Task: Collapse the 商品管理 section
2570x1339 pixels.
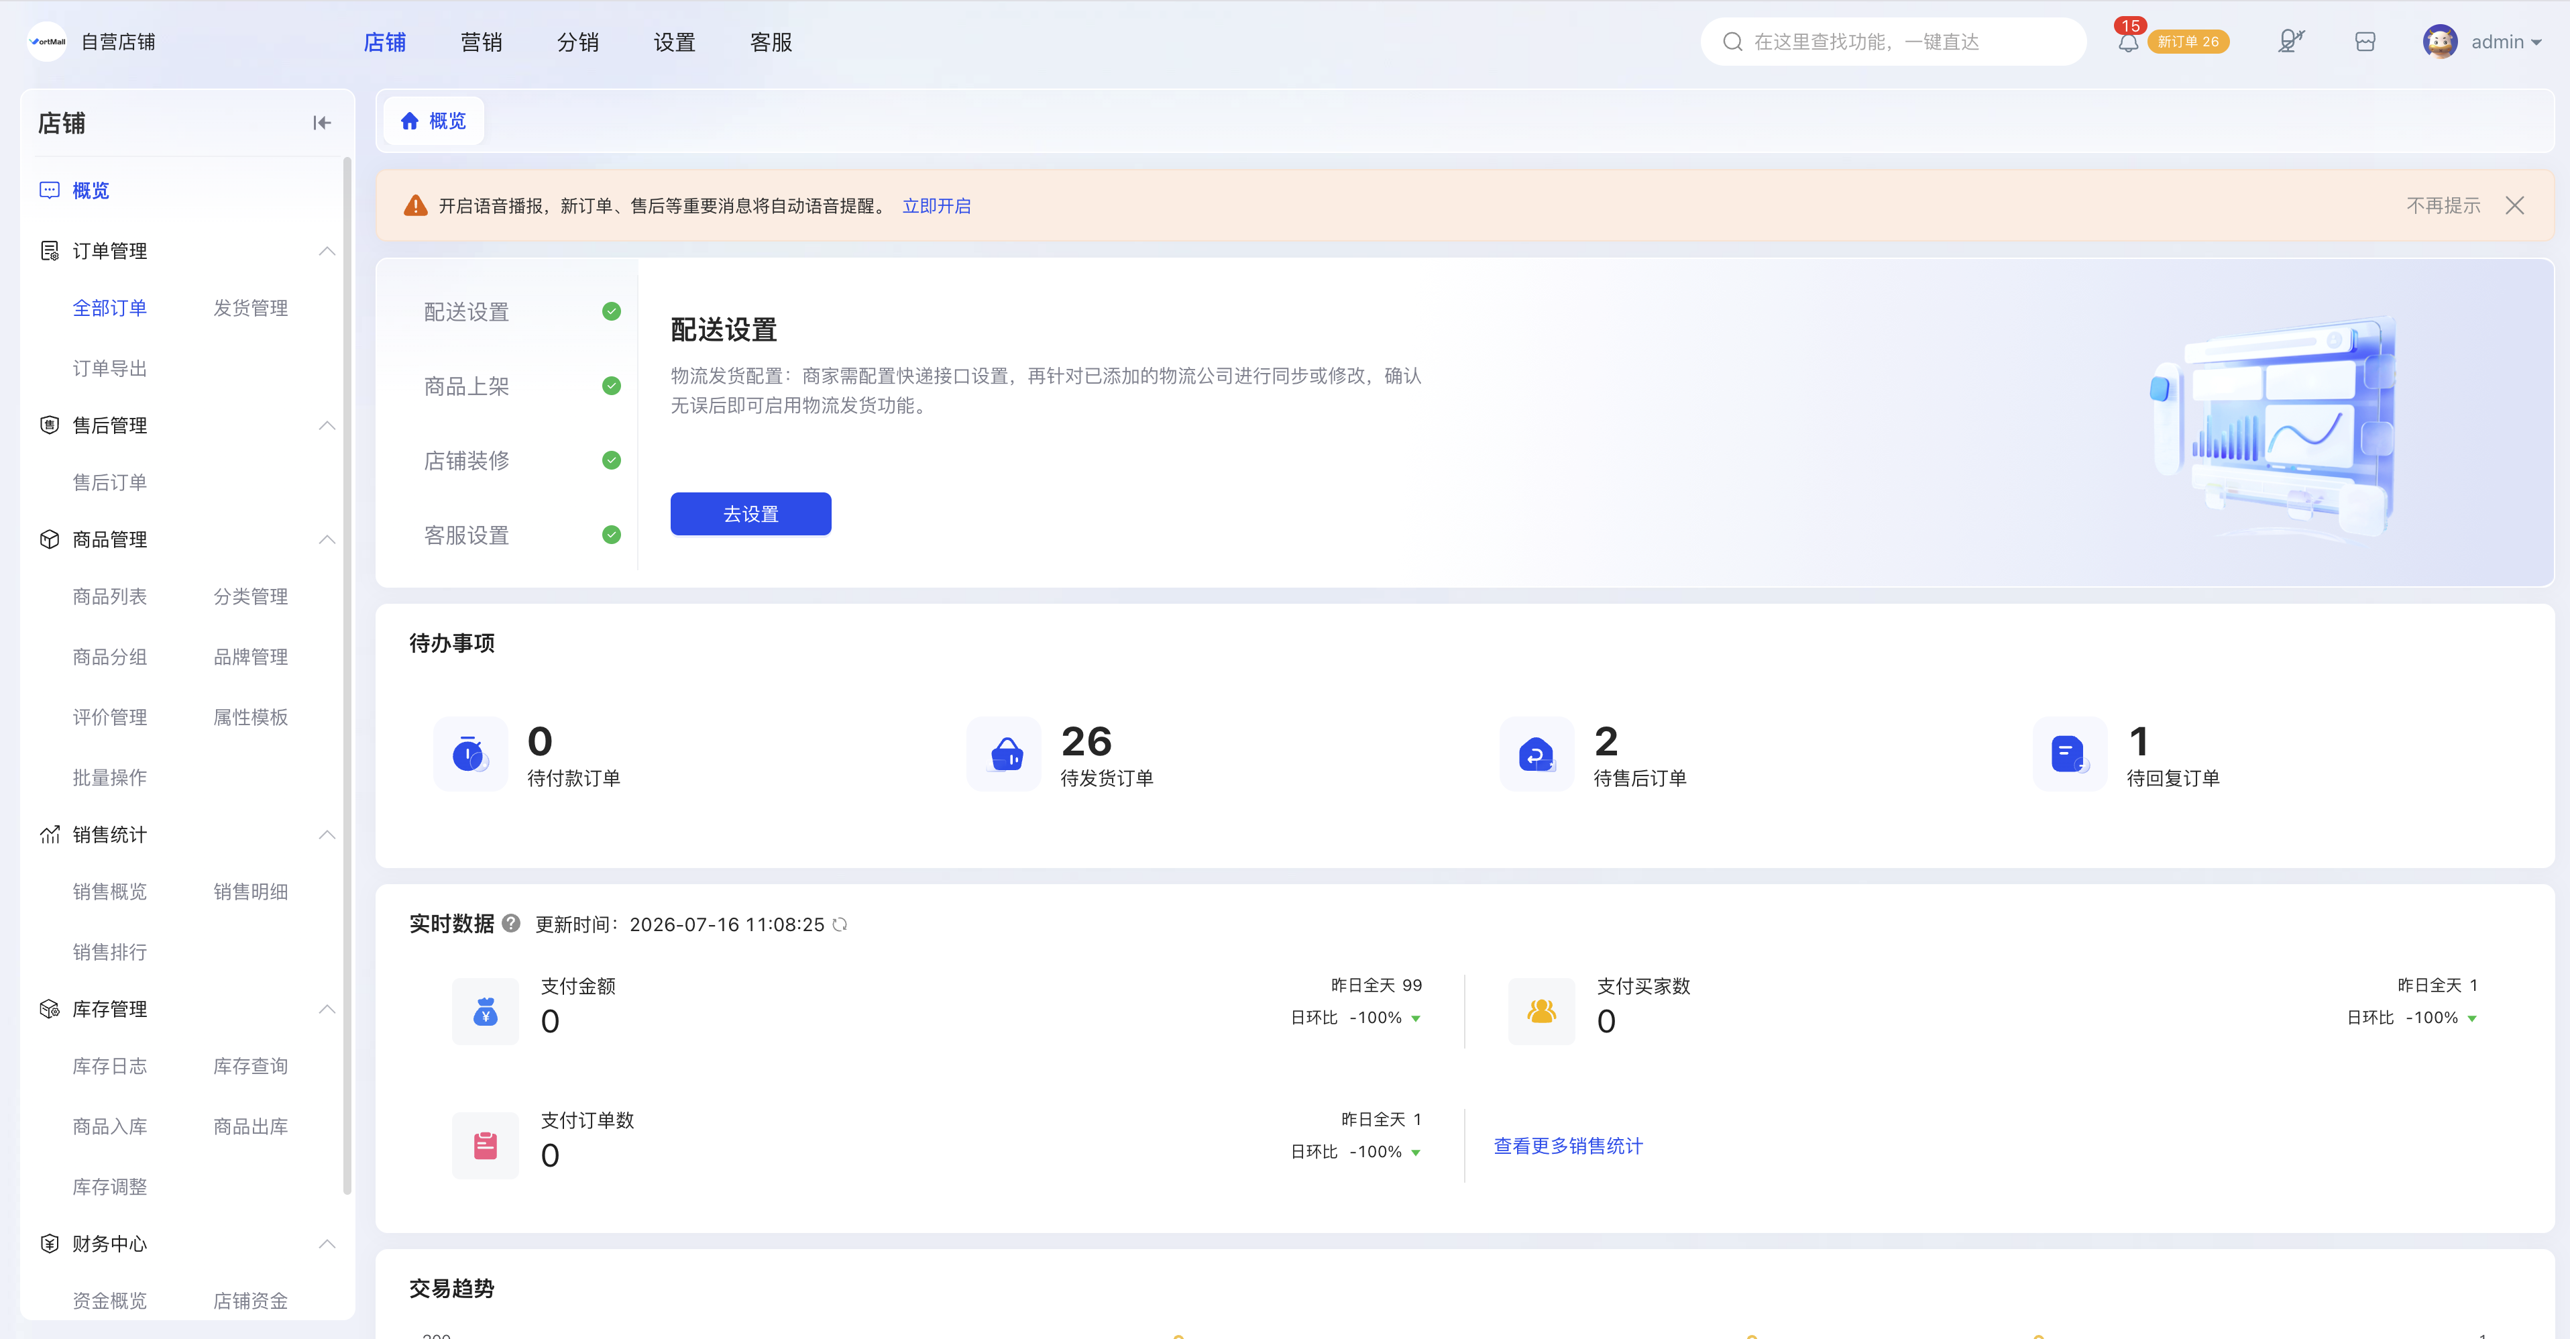Action: tap(326, 539)
